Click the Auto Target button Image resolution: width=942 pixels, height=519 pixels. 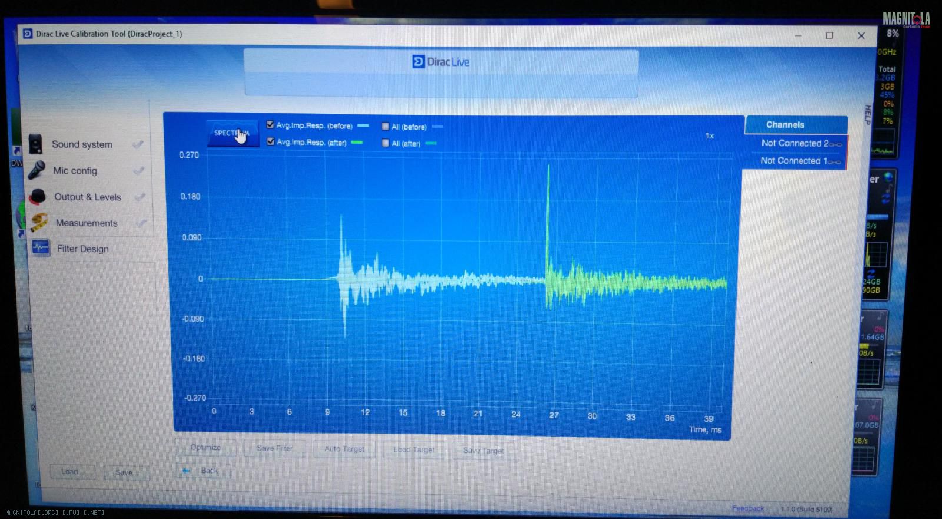coord(344,449)
